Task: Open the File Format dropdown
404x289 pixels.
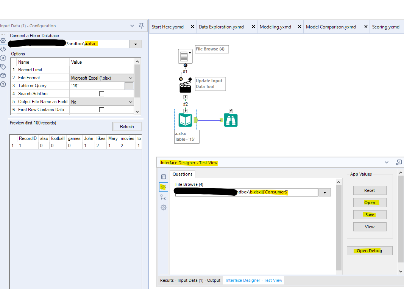Action: [x=130, y=77]
